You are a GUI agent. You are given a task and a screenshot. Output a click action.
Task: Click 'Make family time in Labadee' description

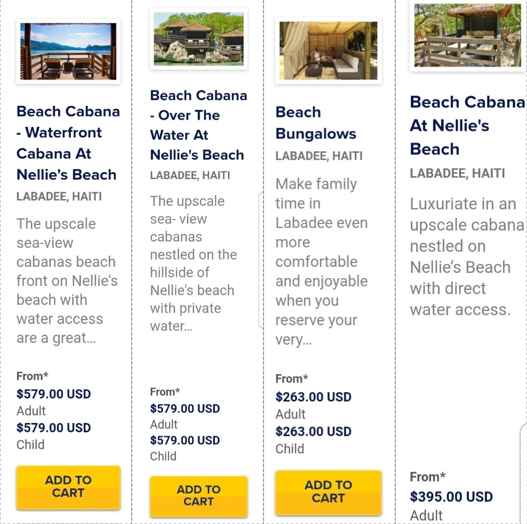click(x=321, y=262)
